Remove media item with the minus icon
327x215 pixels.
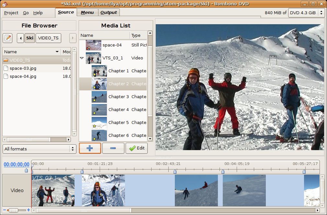pyautogui.click(x=113, y=148)
